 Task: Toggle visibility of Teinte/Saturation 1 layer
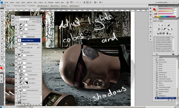[16, 75]
